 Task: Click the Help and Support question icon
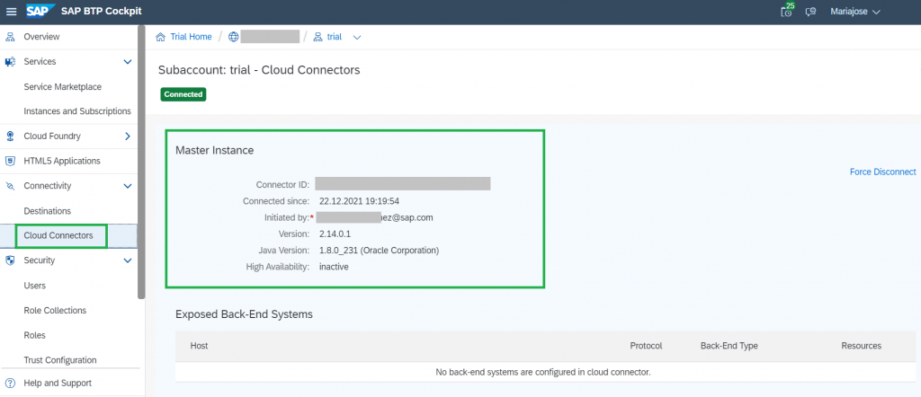click(x=10, y=383)
